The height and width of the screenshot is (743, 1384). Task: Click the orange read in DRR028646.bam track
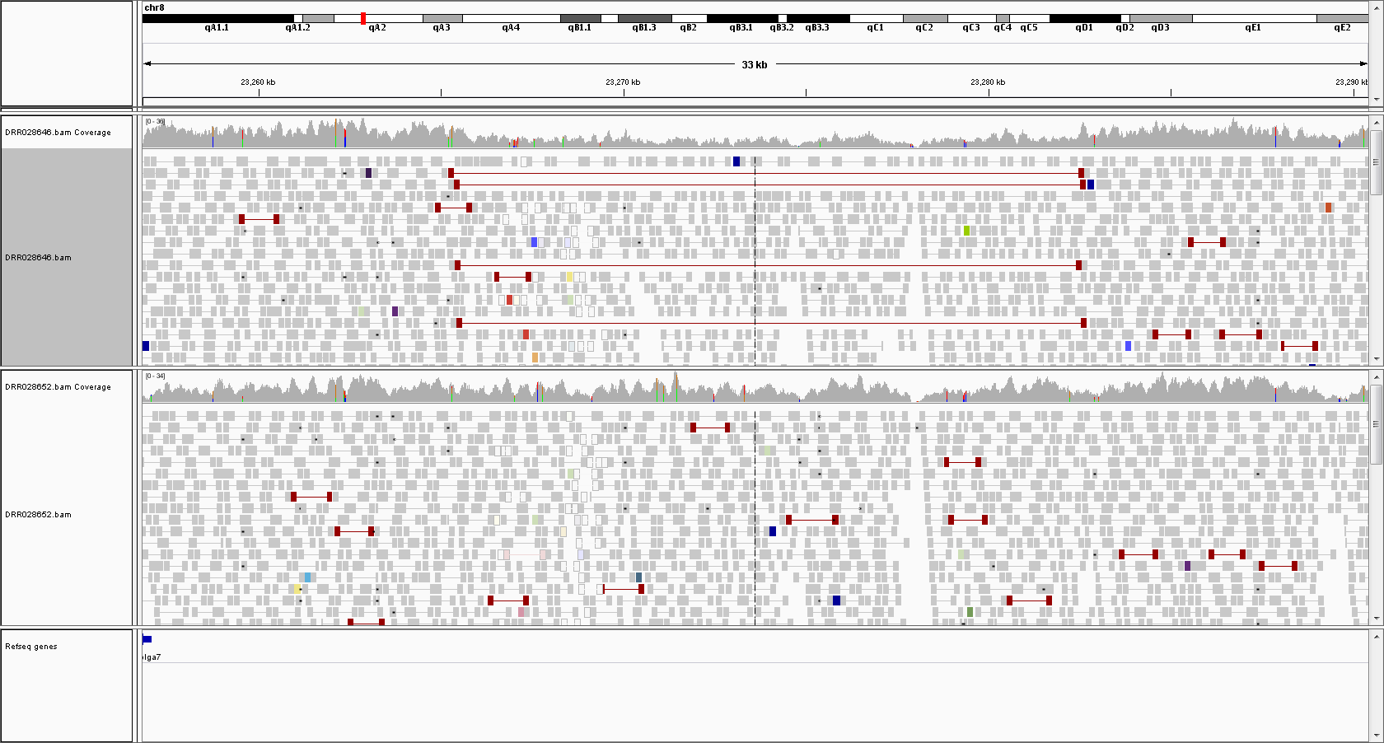coord(535,357)
